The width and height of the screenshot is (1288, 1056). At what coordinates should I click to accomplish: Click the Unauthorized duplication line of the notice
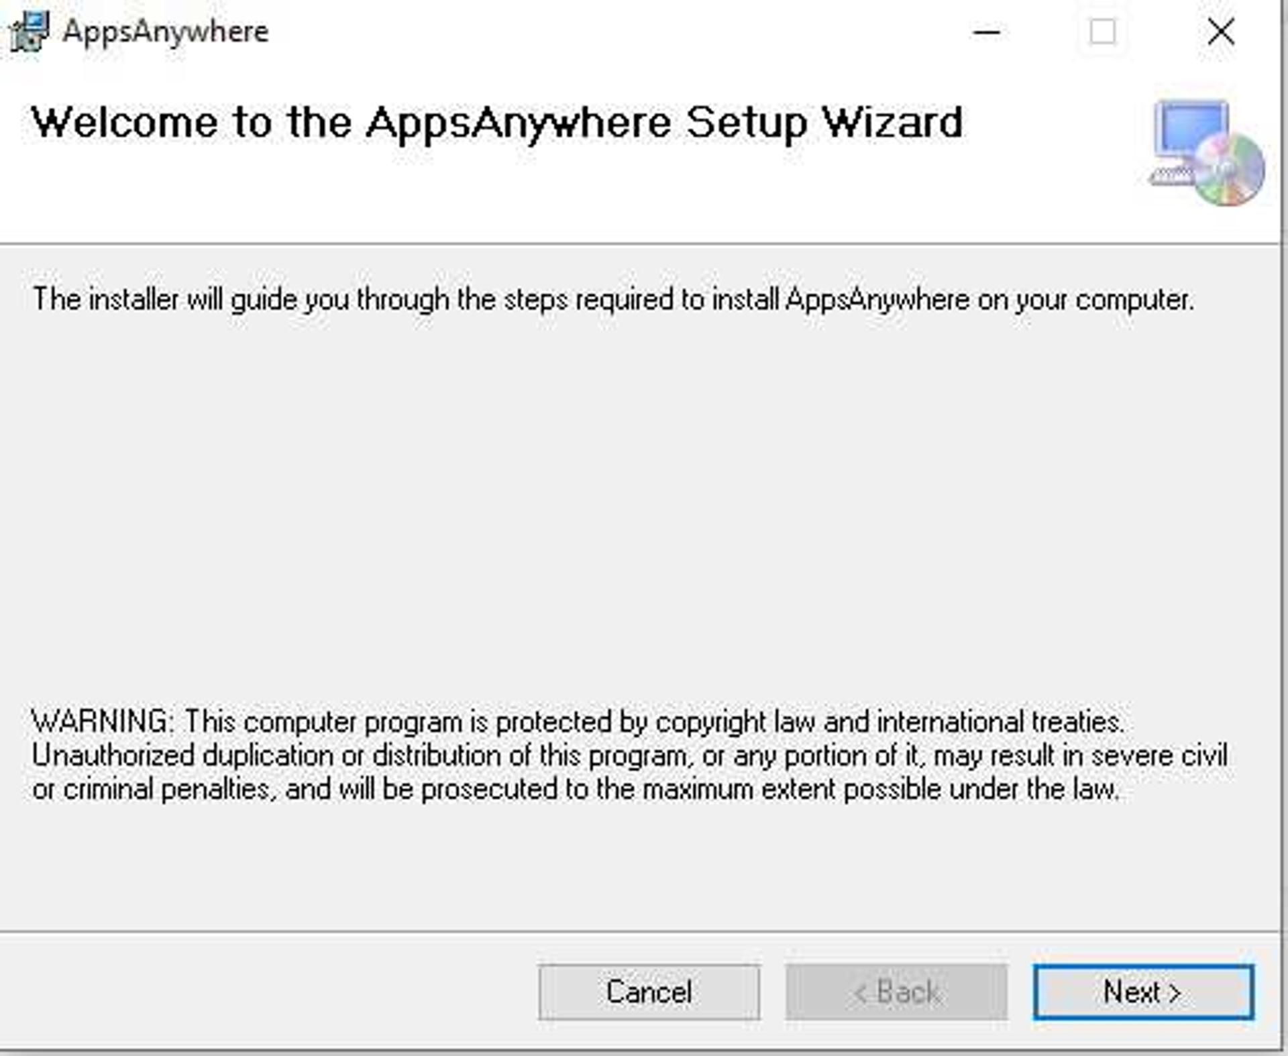point(629,755)
